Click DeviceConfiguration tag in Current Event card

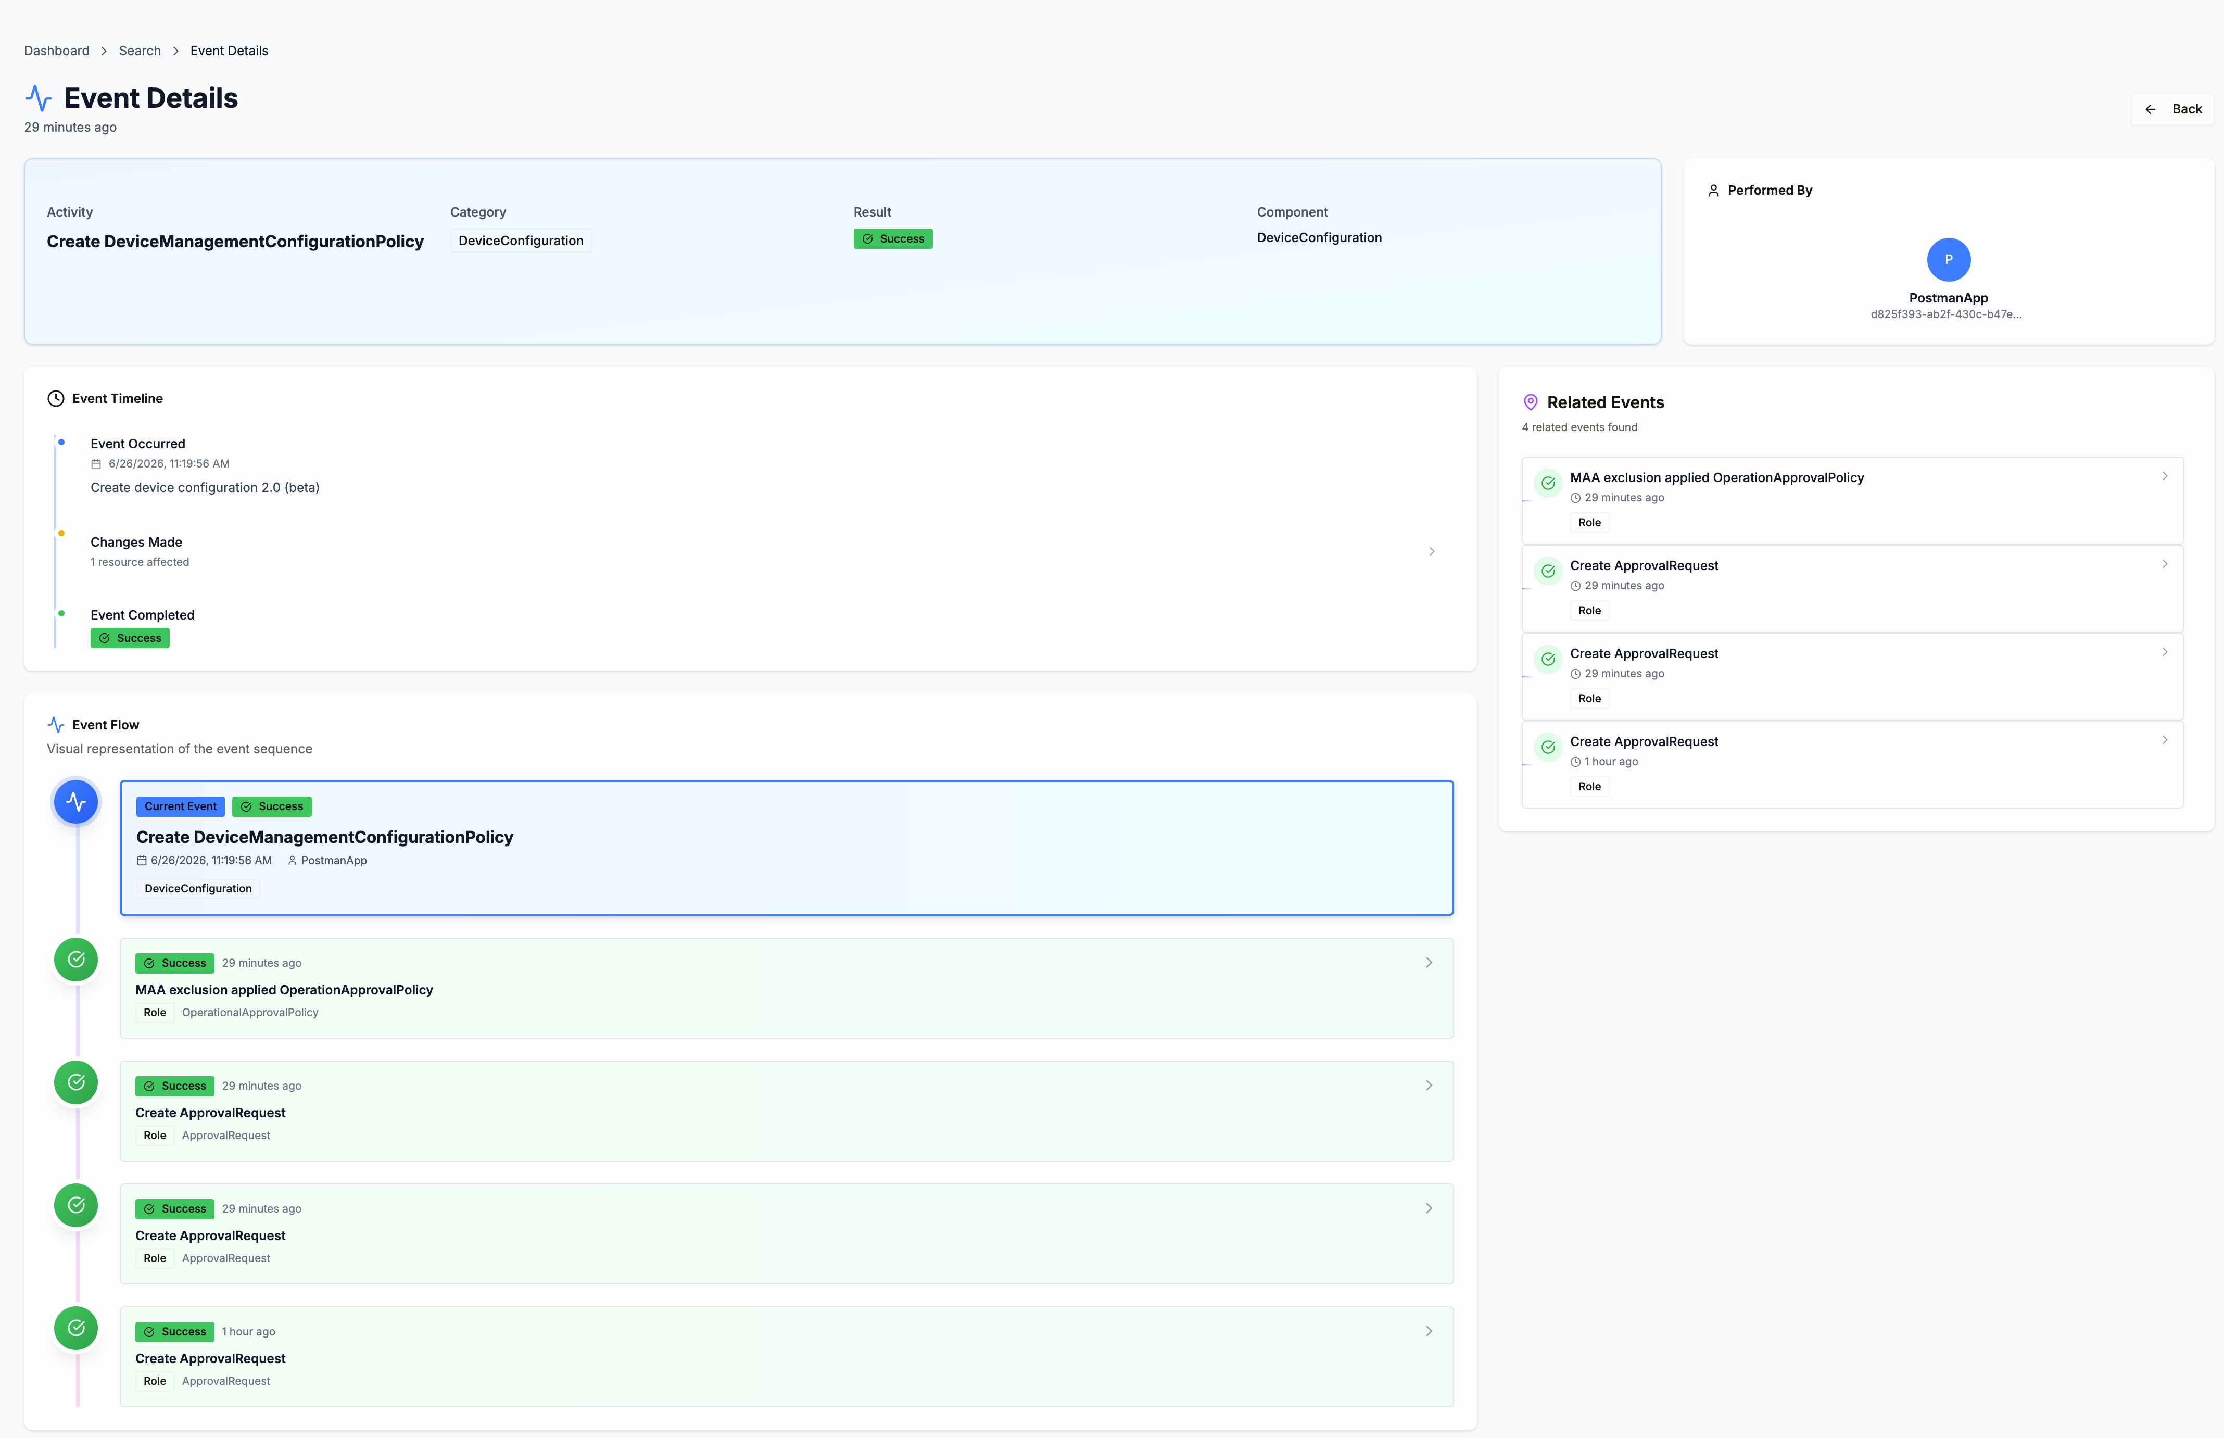click(x=198, y=889)
